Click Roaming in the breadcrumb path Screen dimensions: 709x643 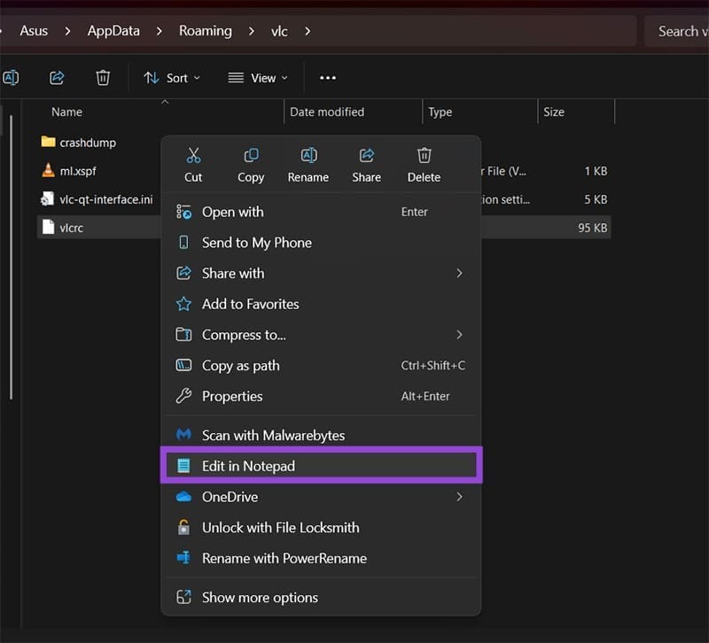coord(205,31)
